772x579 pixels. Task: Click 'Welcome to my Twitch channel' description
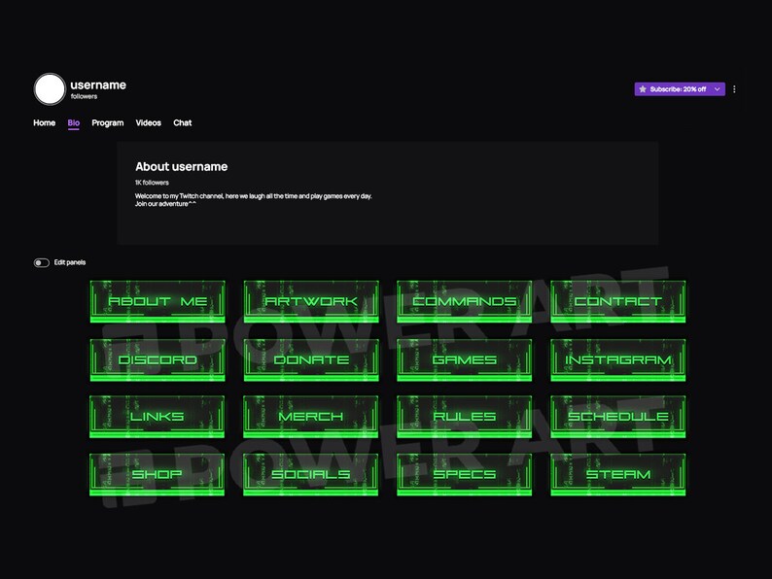(x=254, y=196)
